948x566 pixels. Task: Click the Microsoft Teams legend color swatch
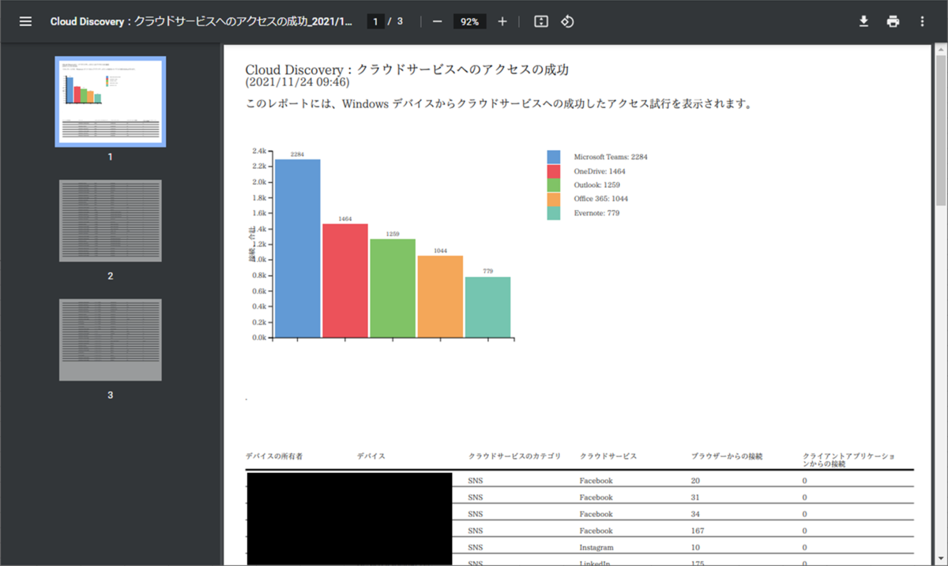554,156
